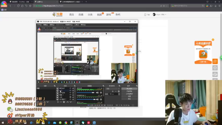Add a scene transition plus icon
The width and height of the screenshot is (222, 125).
tap(113, 91)
